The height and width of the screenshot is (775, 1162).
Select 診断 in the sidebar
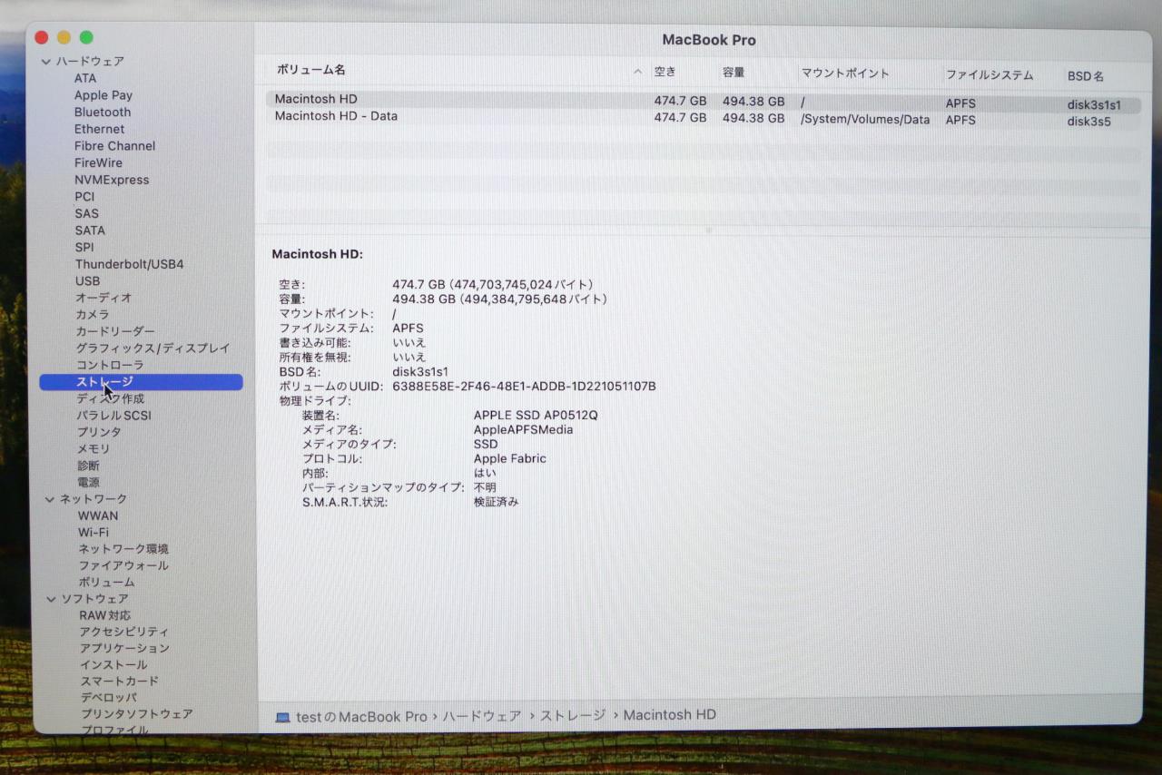point(88,466)
